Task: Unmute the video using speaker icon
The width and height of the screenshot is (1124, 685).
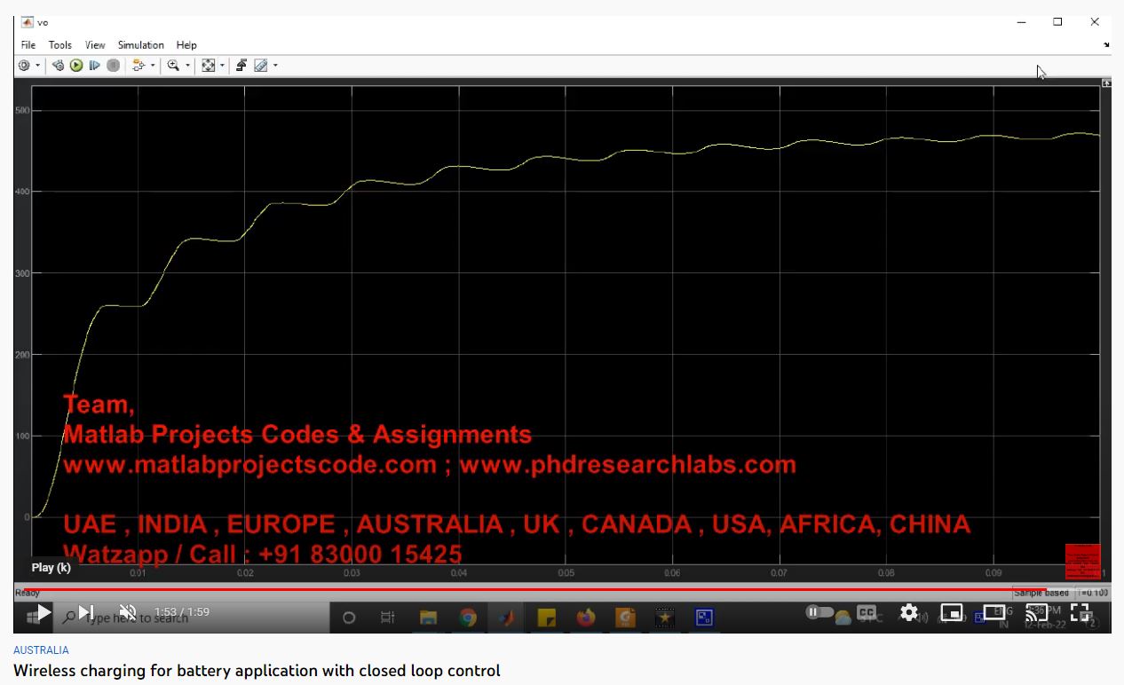Action: pyautogui.click(x=128, y=612)
